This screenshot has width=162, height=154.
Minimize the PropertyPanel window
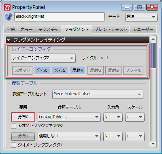(x=127, y=7)
